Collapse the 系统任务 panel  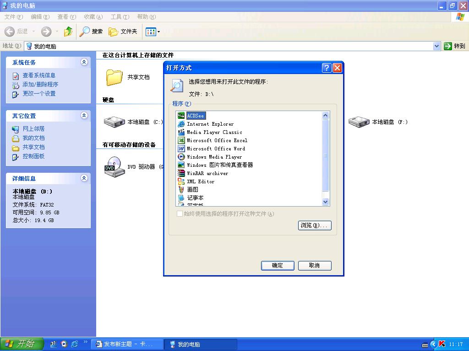(84, 62)
